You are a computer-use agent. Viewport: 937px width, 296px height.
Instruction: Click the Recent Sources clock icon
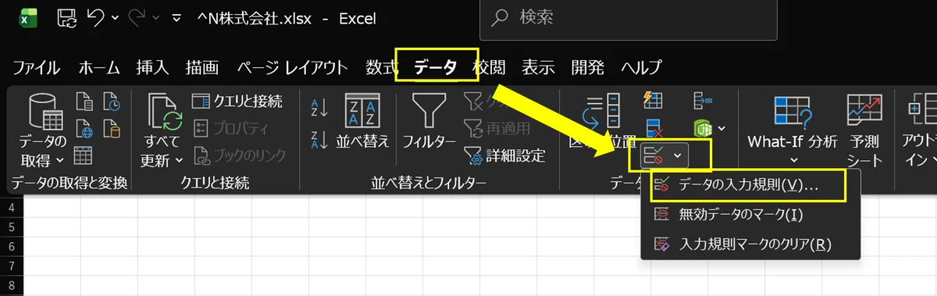point(111,102)
